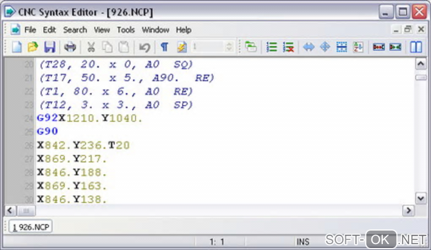The image size is (431, 250).
Task: Click the green block-arrows toolbar icon
Action: [395, 47]
